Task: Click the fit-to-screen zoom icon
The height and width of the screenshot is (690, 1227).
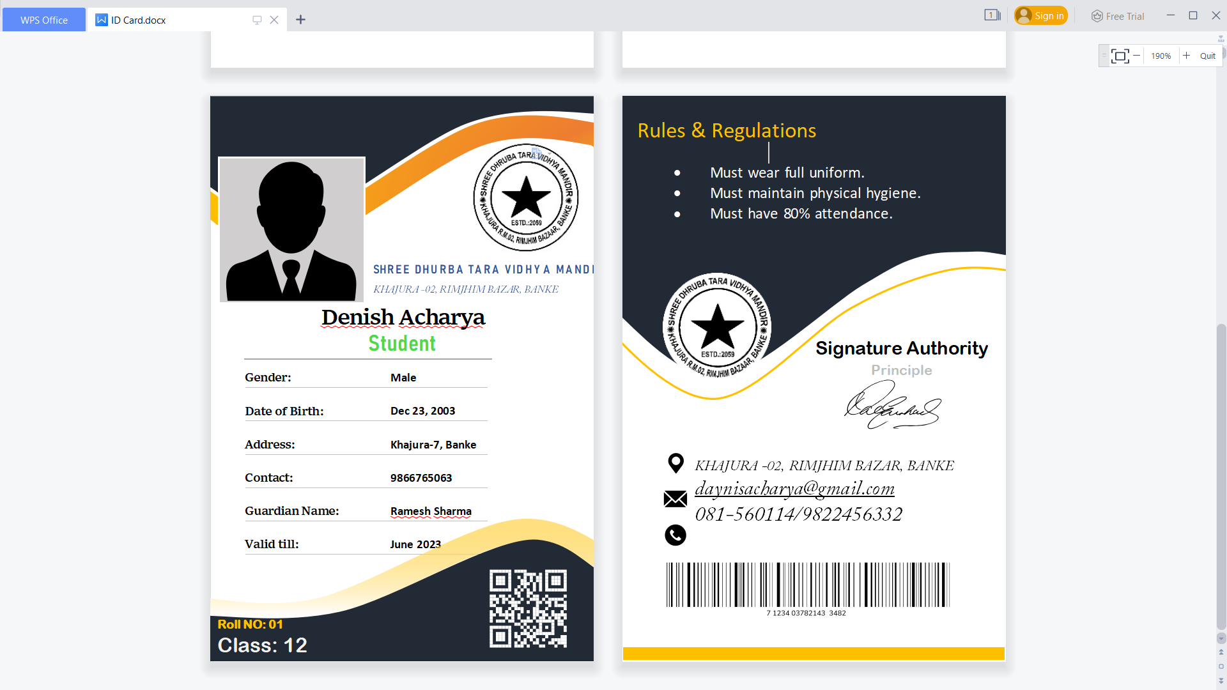Action: (x=1120, y=56)
